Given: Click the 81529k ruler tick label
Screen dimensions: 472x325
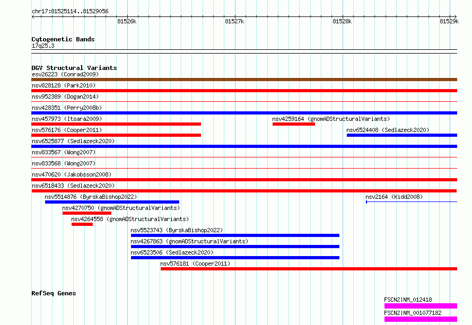Looking at the screenshot, I should pyautogui.click(x=449, y=21).
